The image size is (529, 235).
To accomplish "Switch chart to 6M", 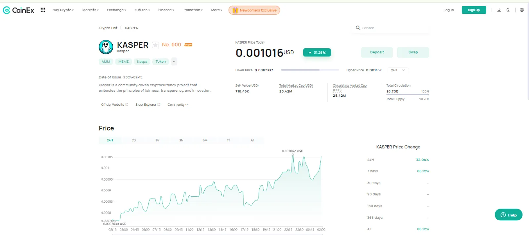I will pyautogui.click(x=205, y=140).
